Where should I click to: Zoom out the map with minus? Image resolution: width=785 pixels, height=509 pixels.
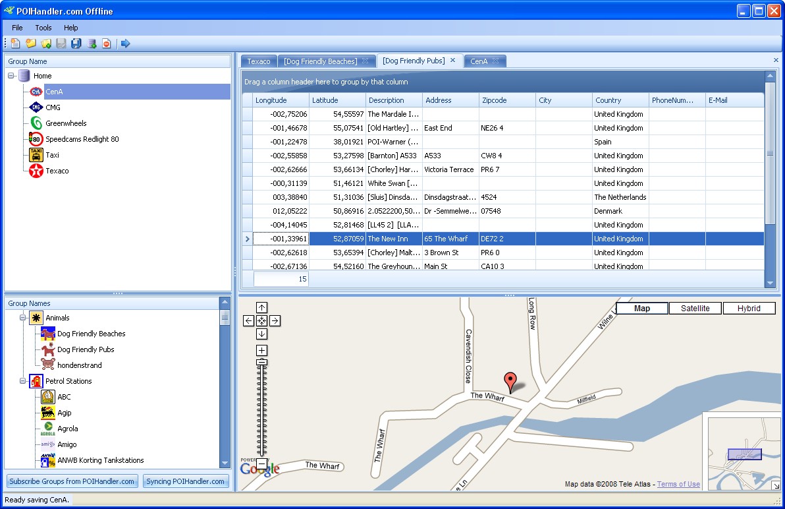click(x=262, y=464)
